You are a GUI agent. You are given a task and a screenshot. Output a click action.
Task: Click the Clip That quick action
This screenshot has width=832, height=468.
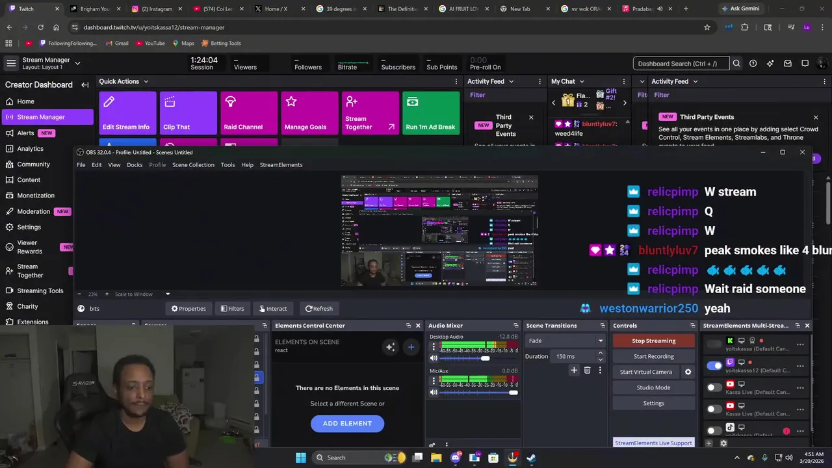pyautogui.click(x=188, y=113)
